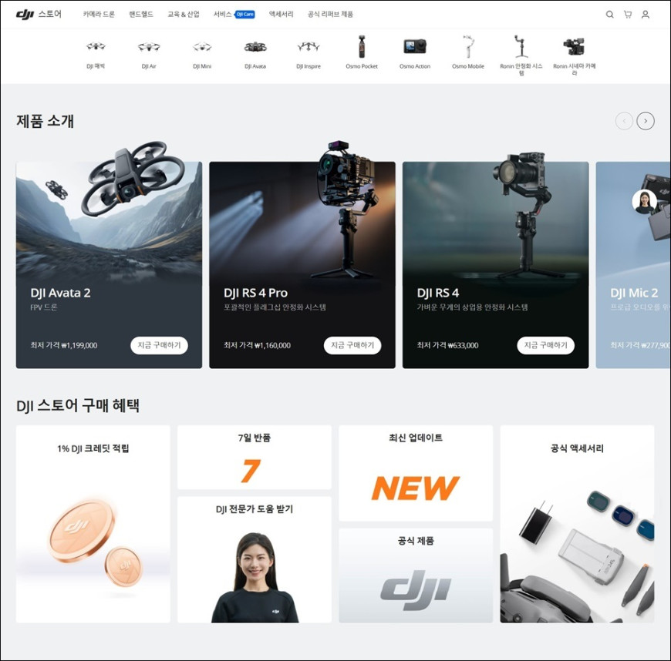The width and height of the screenshot is (671, 661).
Task: Click the DJI logo in the header
Action: 25,15
